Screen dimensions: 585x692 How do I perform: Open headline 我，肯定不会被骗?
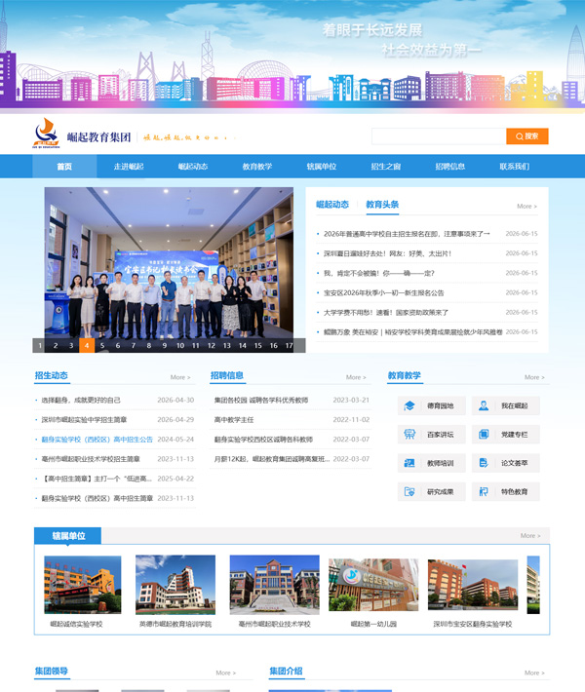click(x=379, y=273)
